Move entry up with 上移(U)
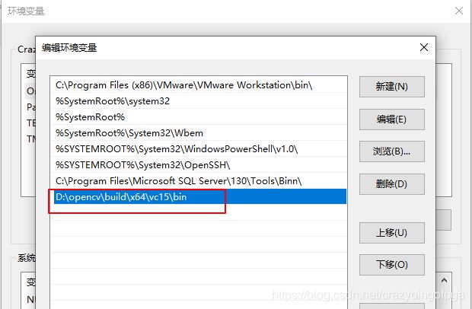This screenshot has width=472, height=309. coord(391,233)
